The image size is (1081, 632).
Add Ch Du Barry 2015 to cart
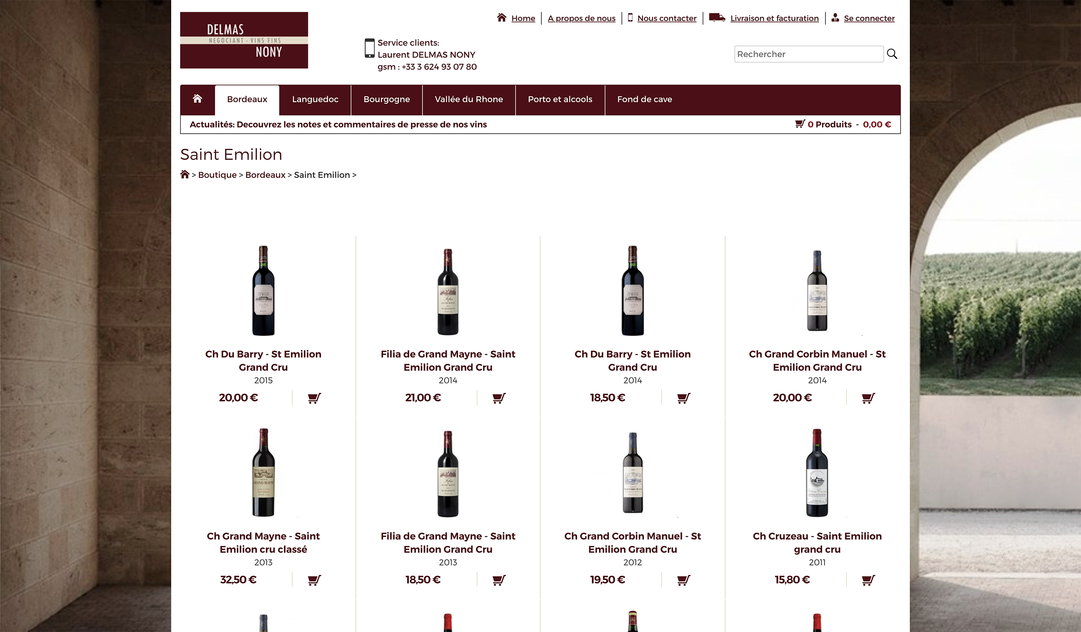(314, 398)
